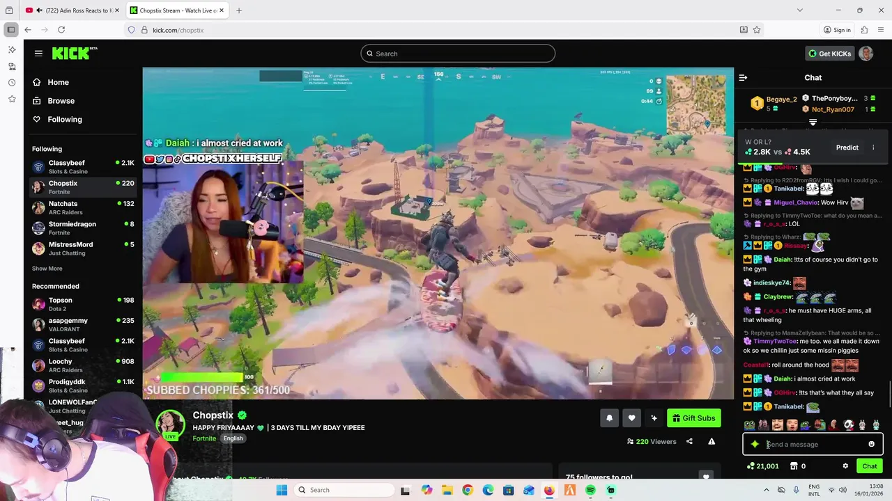The height and width of the screenshot is (501, 892).
Task: Click the sparkle icon next to Gift Subs
Action: [x=654, y=417]
